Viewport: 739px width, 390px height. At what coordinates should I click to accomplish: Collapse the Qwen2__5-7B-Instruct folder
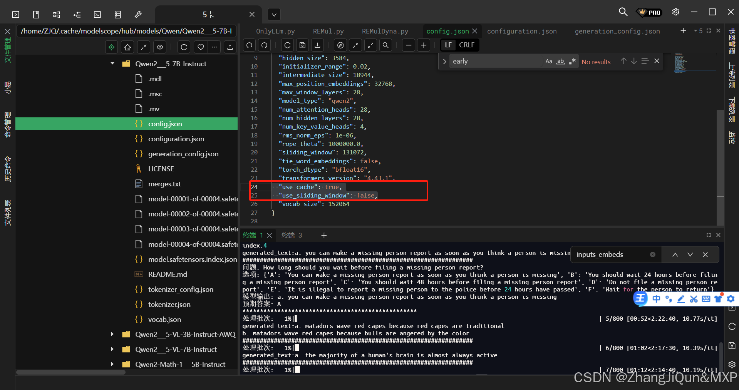(x=112, y=64)
